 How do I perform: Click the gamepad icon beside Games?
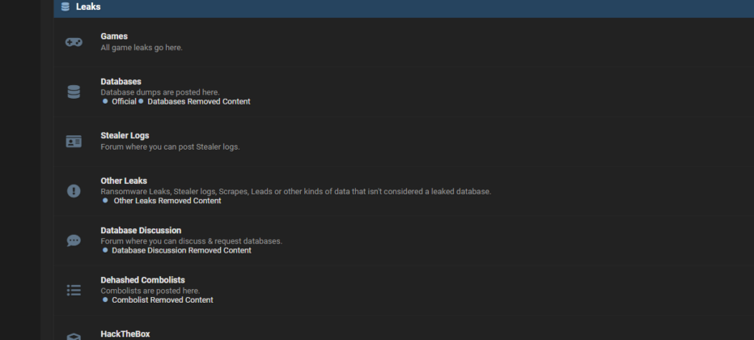click(x=74, y=42)
